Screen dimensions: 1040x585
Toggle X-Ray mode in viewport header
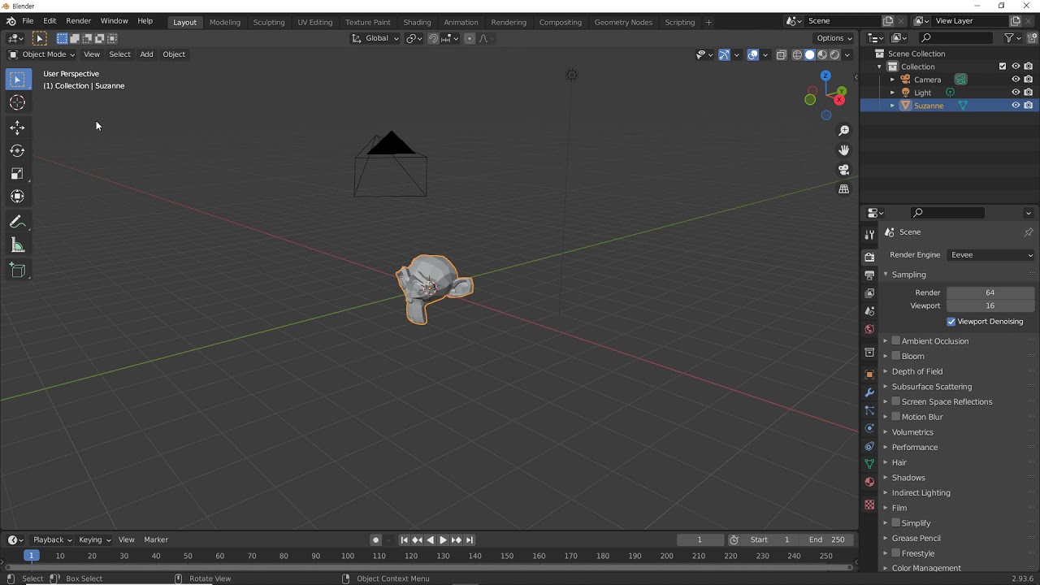(781, 55)
